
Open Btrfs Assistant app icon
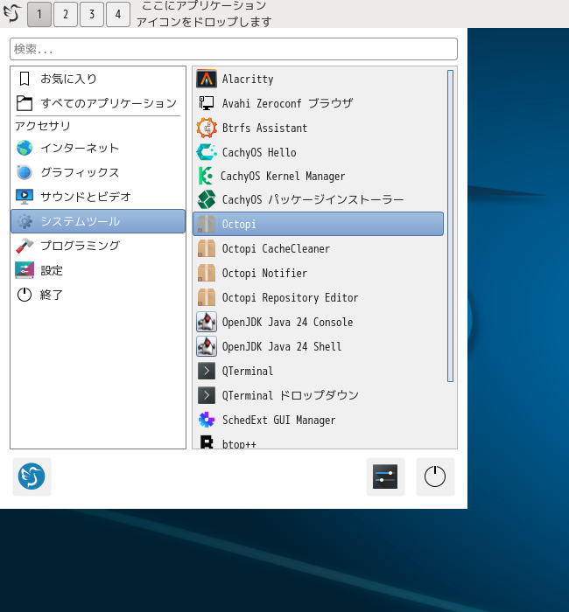pos(207,128)
